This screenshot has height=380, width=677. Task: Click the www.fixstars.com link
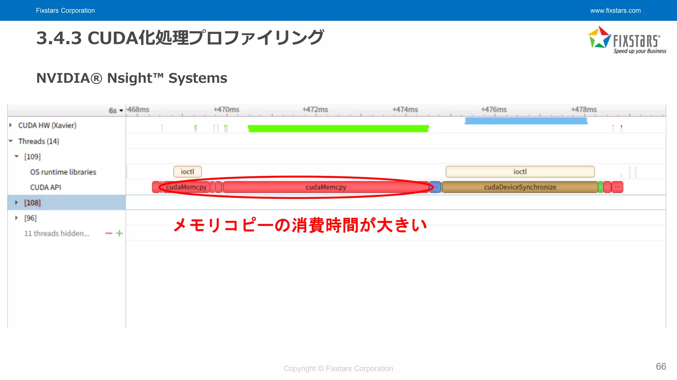pos(616,11)
